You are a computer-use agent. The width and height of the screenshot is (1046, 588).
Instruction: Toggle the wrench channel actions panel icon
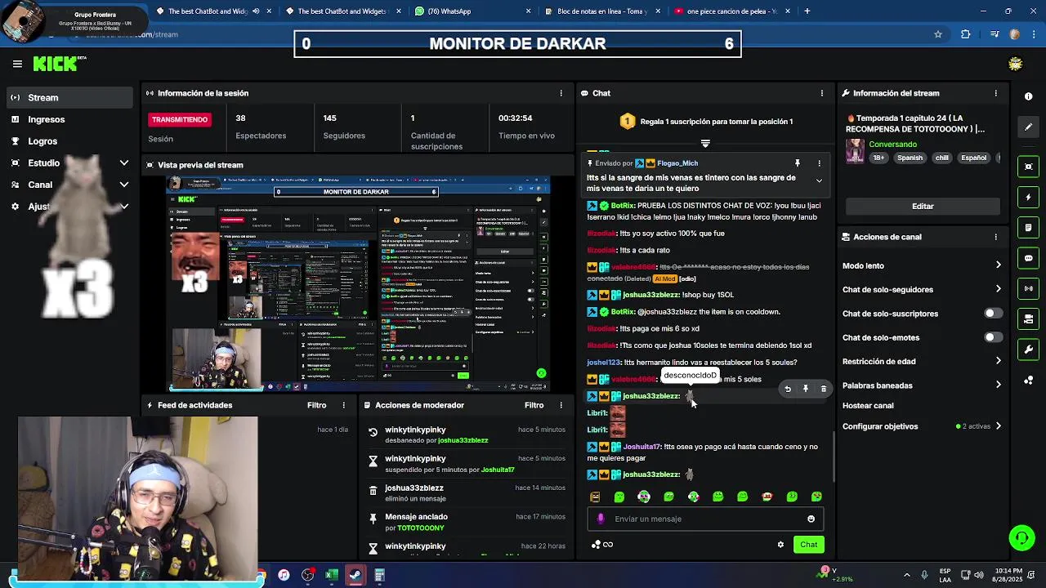pos(1028,350)
